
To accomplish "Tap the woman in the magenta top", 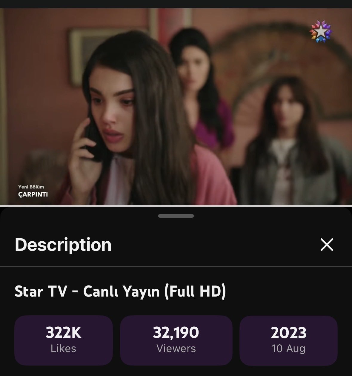I will (x=200, y=90).
